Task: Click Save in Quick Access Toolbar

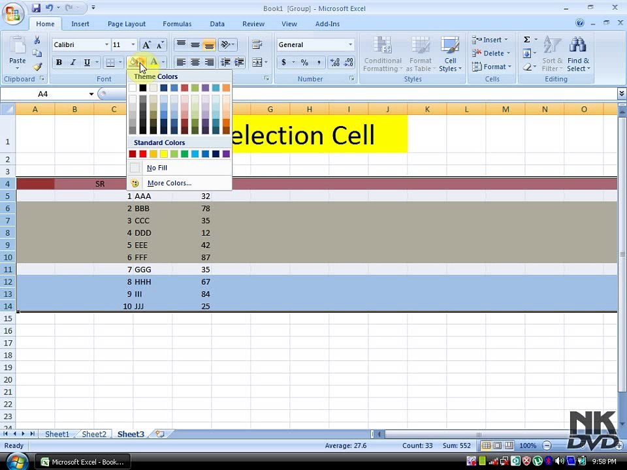Action: pyautogui.click(x=36, y=8)
